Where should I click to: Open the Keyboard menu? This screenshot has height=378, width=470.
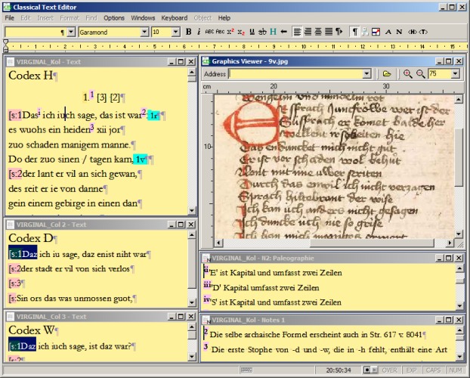(x=174, y=18)
